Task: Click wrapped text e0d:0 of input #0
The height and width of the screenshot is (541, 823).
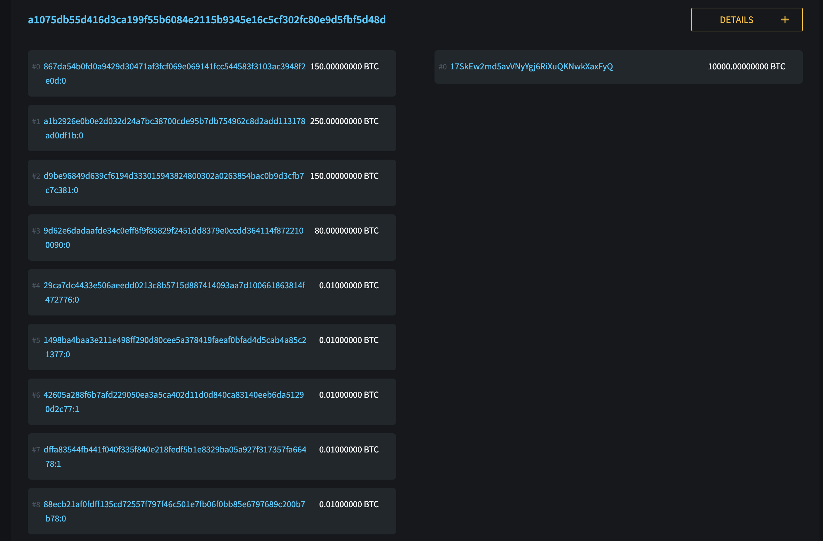Action: pos(55,81)
